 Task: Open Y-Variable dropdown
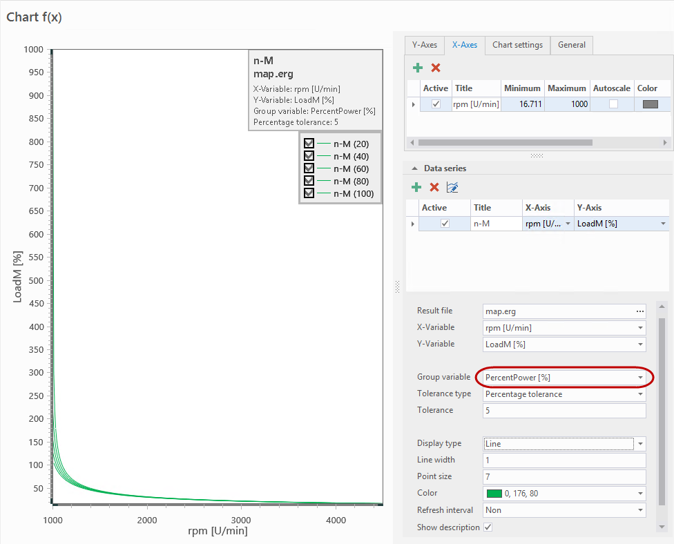coord(640,344)
